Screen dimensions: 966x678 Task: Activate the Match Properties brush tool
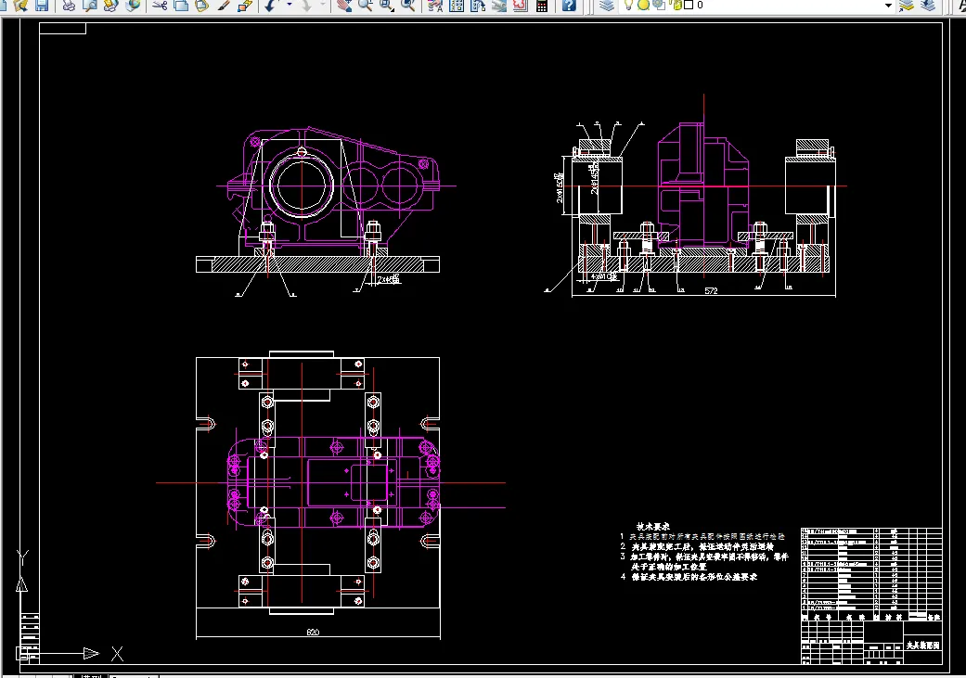[x=224, y=6]
